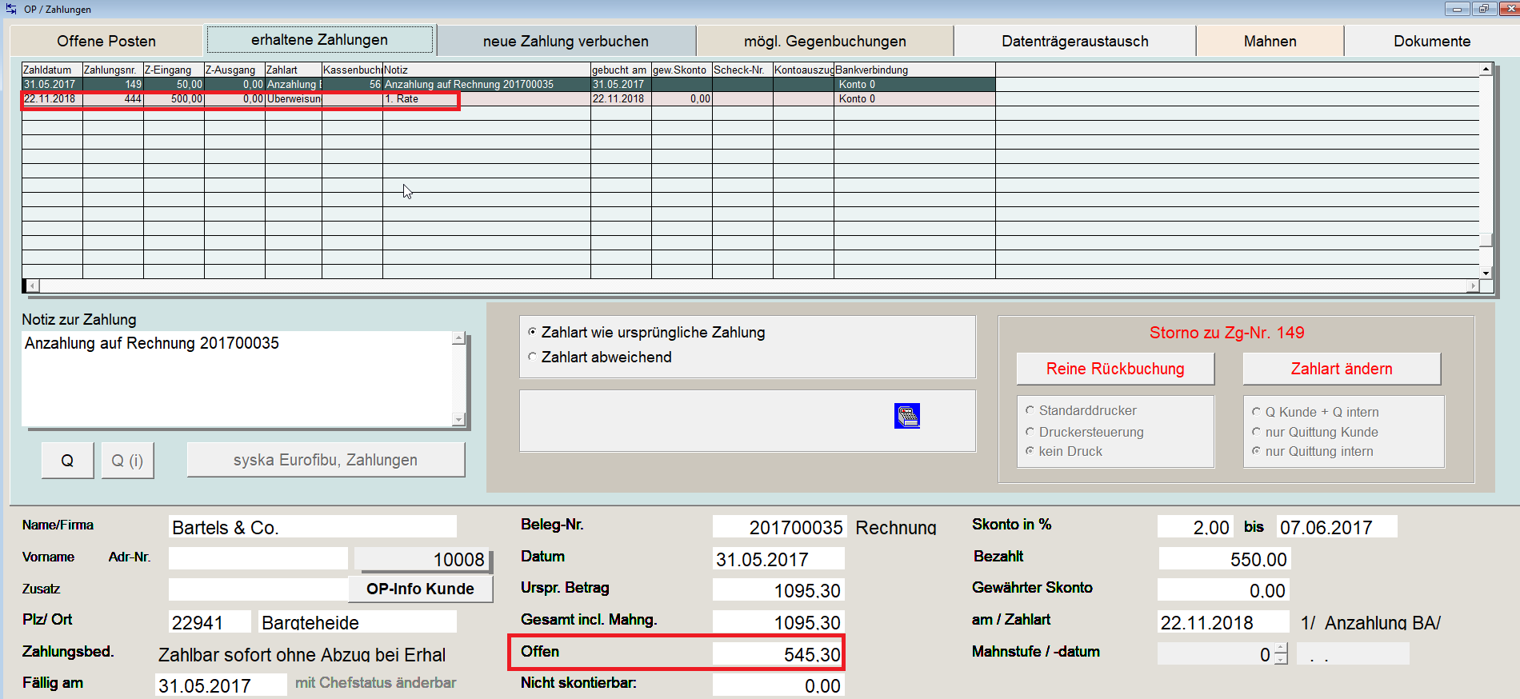Click payments table horizontal scroll right arrow
The width and height of the screenshot is (1520, 699).
point(1473,286)
